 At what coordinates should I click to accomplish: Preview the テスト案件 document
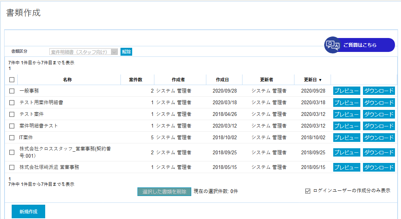(346, 114)
